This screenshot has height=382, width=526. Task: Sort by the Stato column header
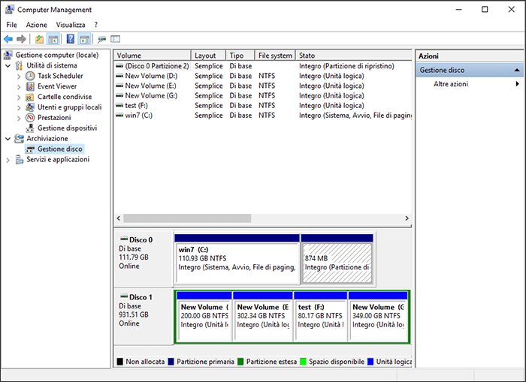354,56
